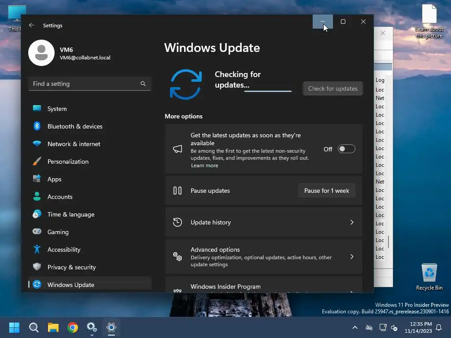Click the megaphone icon for latest updates

(177, 149)
